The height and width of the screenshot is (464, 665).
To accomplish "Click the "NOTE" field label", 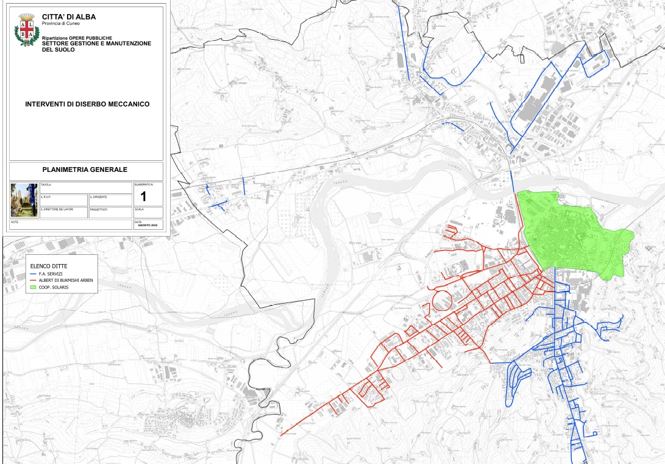I will (x=15, y=222).
